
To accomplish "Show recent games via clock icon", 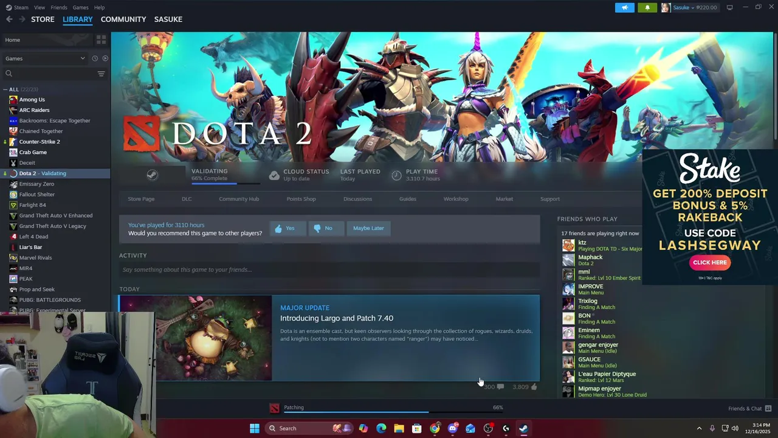I will pos(95,58).
